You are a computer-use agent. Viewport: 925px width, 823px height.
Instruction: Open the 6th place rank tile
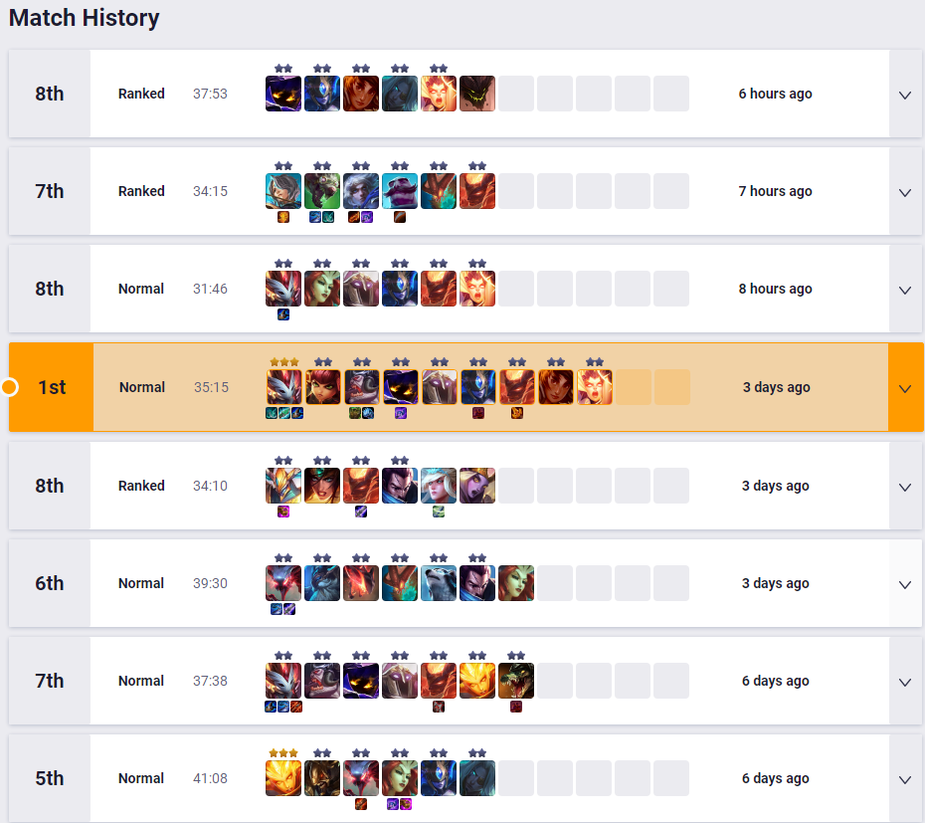[x=50, y=583]
